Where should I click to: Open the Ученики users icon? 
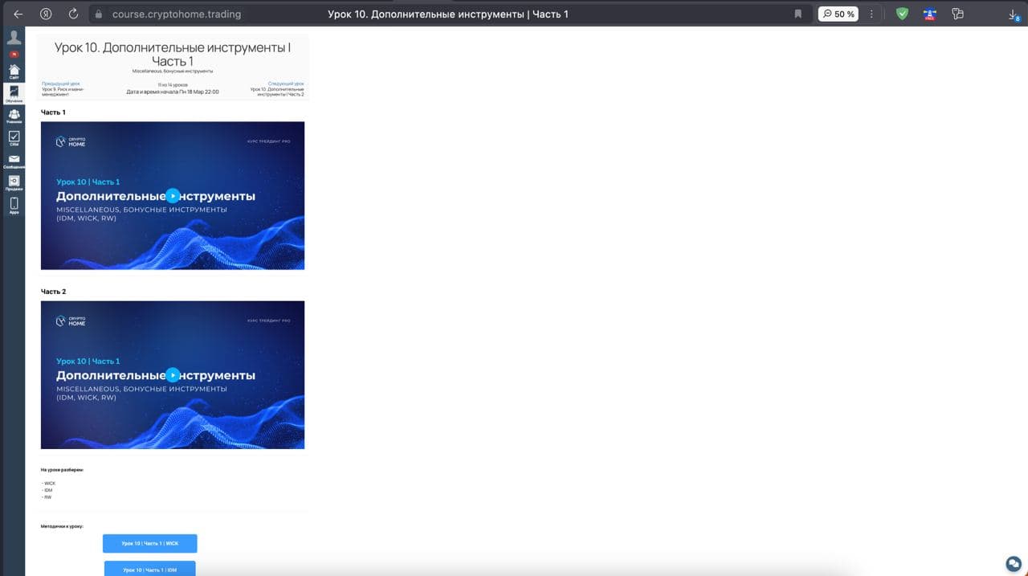pyautogui.click(x=14, y=116)
